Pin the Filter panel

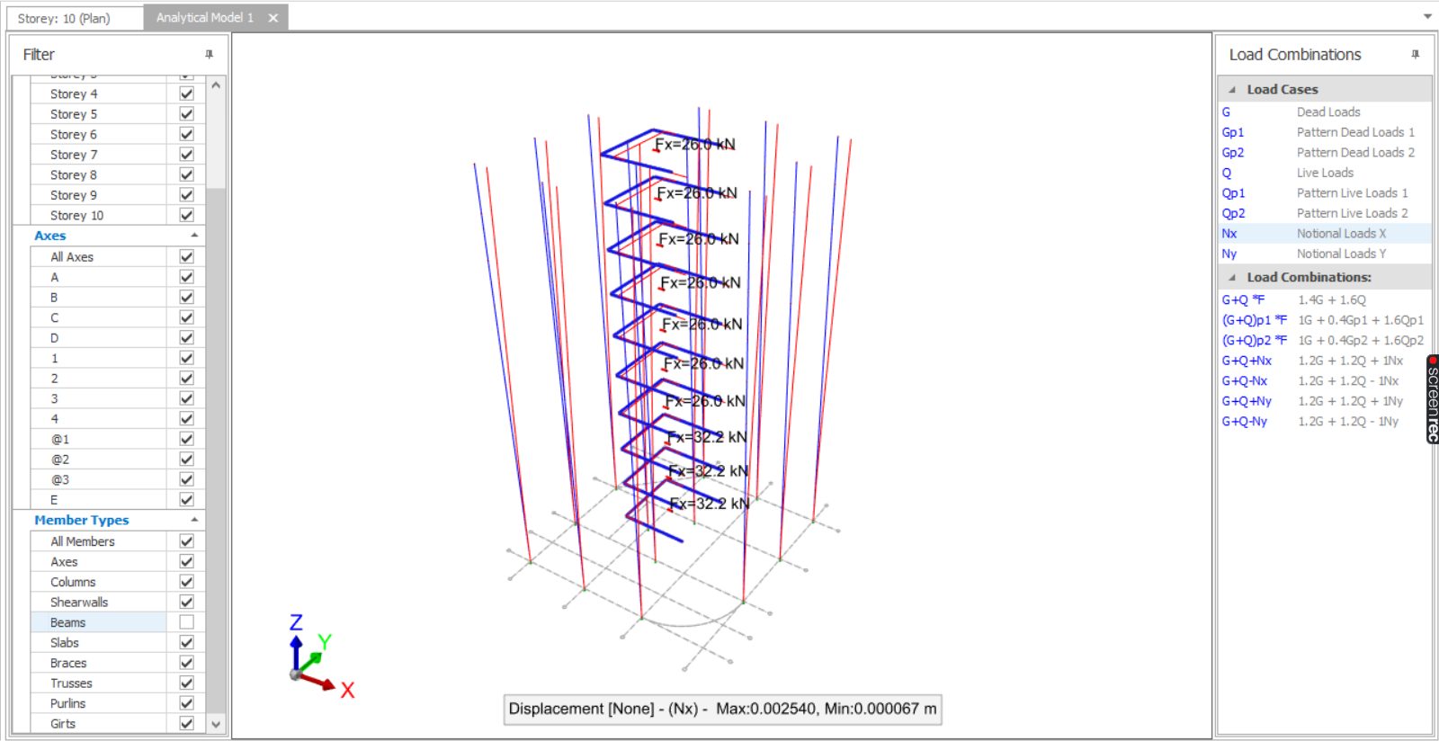[209, 55]
